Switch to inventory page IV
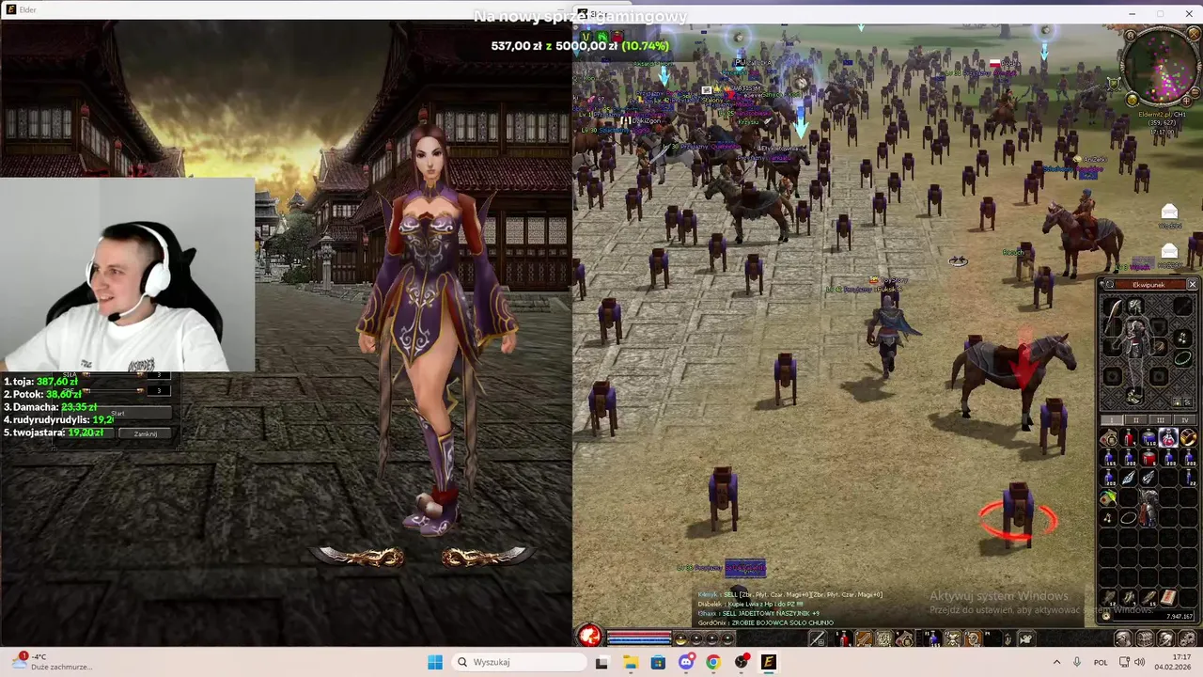This screenshot has height=677, width=1203. pos(1185,420)
